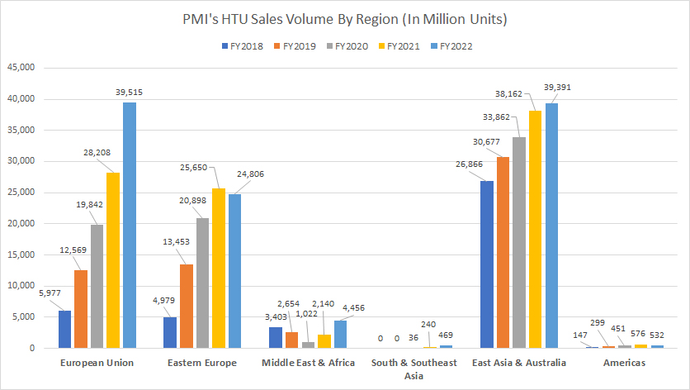
Task: Click the 24,806 data label
Action: [x=250, y=174]
